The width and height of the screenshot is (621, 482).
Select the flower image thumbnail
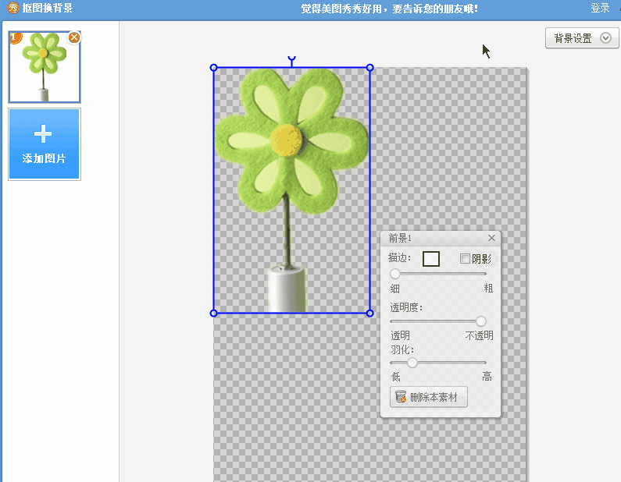[45, 67]
